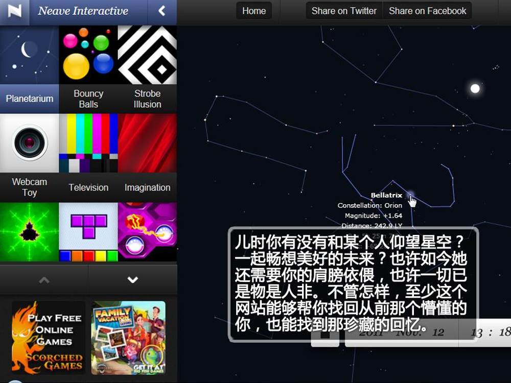The height and width of the screenshot is (383, 511).
Task: Open the purple Tetris block icon
Action: coord(88,232)
